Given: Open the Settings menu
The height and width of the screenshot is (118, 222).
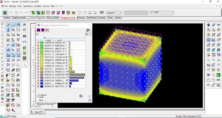Looking at the screenshot, I should 12,6.
